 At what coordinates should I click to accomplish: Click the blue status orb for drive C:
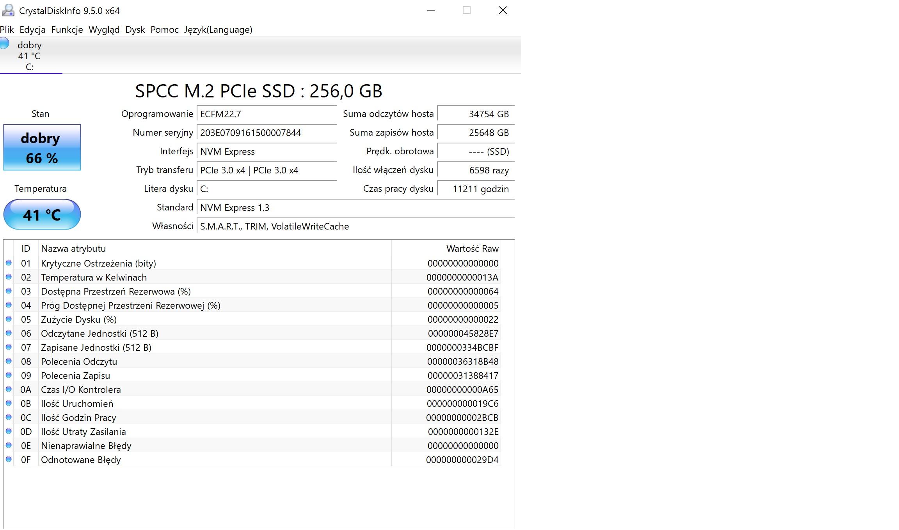tap(4, 43)
